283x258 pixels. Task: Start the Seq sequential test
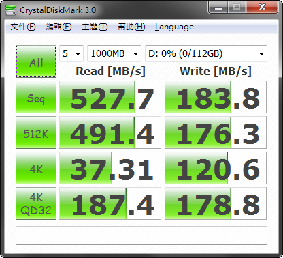click(x=36, y=97)
